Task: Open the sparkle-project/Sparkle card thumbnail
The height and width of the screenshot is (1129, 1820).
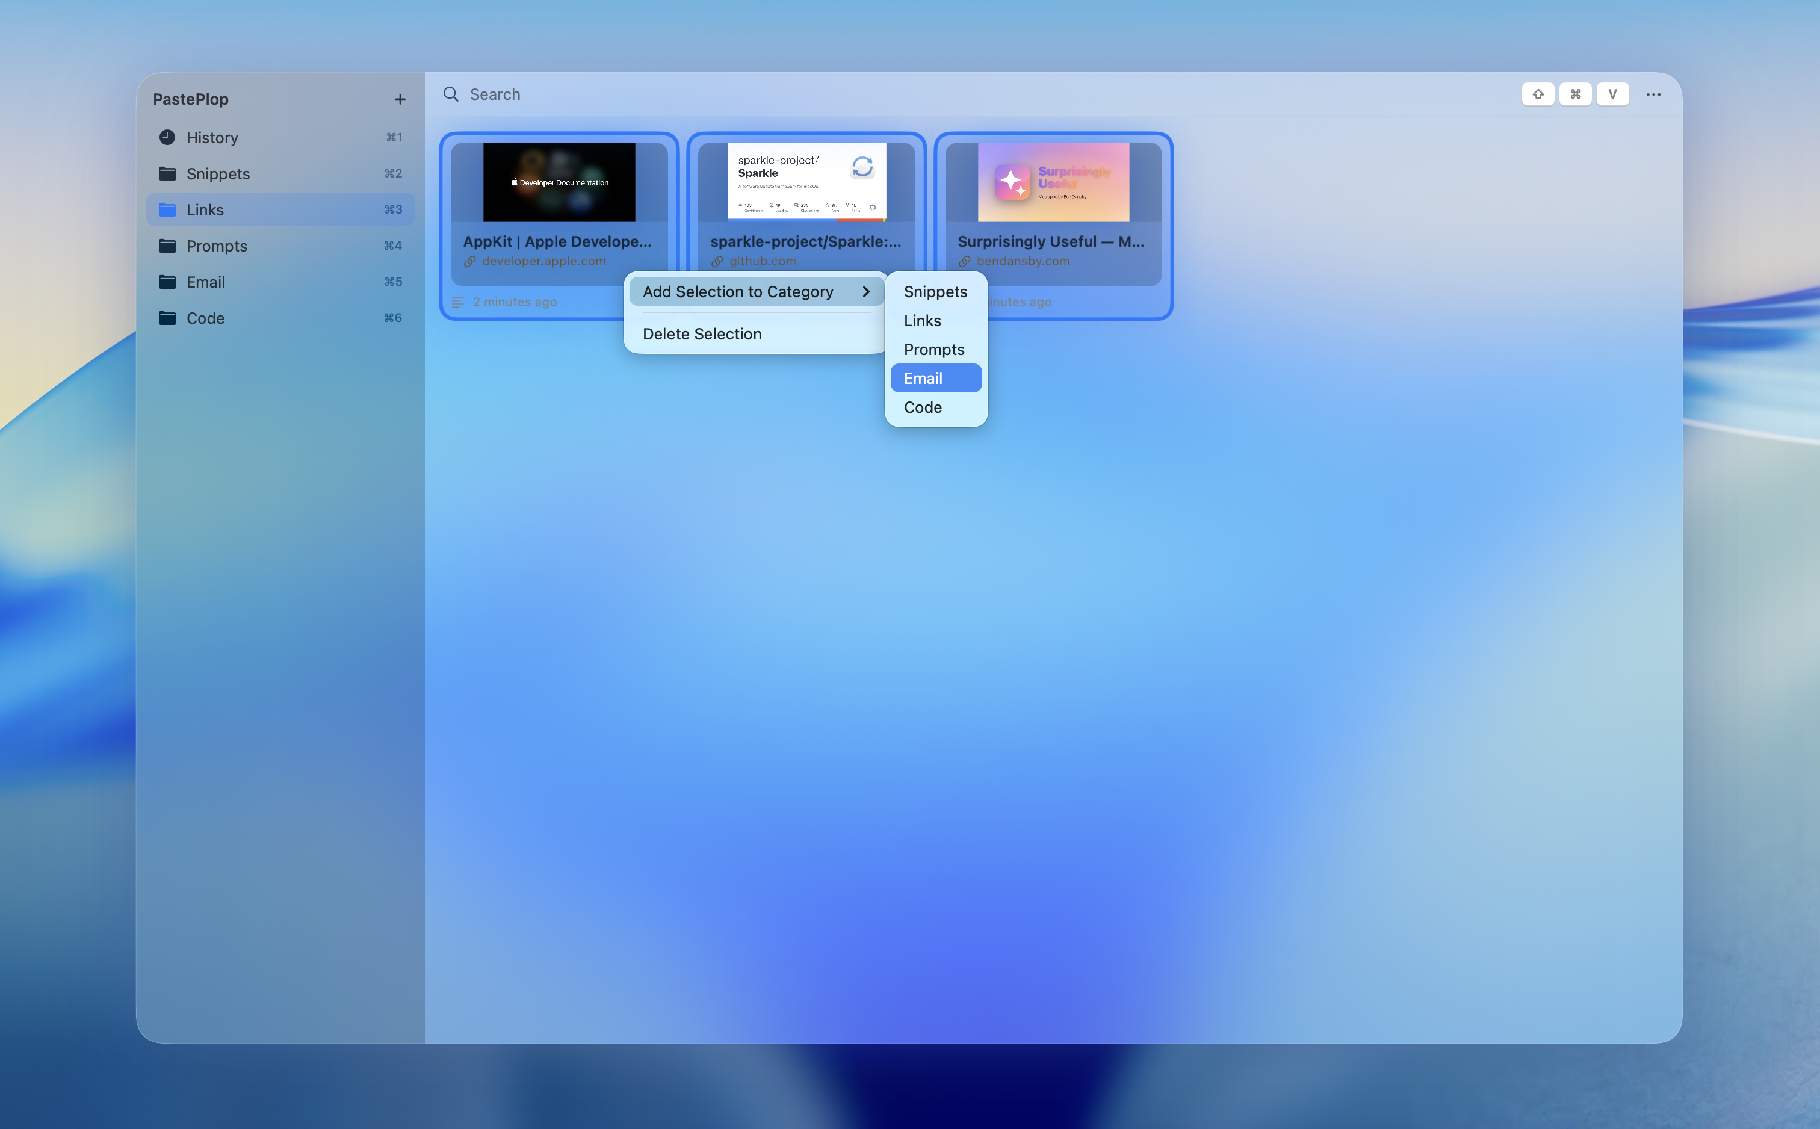Action: pos(805,182)
